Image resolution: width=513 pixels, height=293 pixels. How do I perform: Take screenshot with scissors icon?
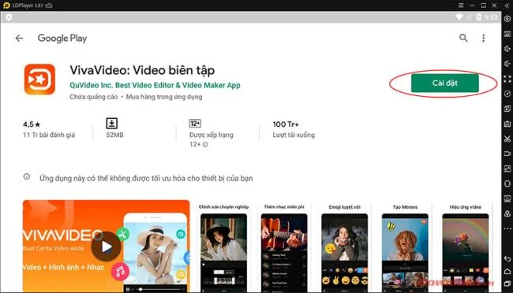507,139
